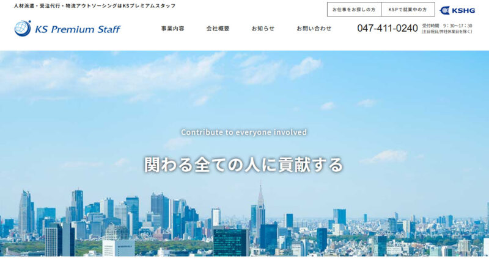The width and height of the screenshot is (489, 270).
Task: Select お問い合わせ in the navigation
Action: [314, 29]
